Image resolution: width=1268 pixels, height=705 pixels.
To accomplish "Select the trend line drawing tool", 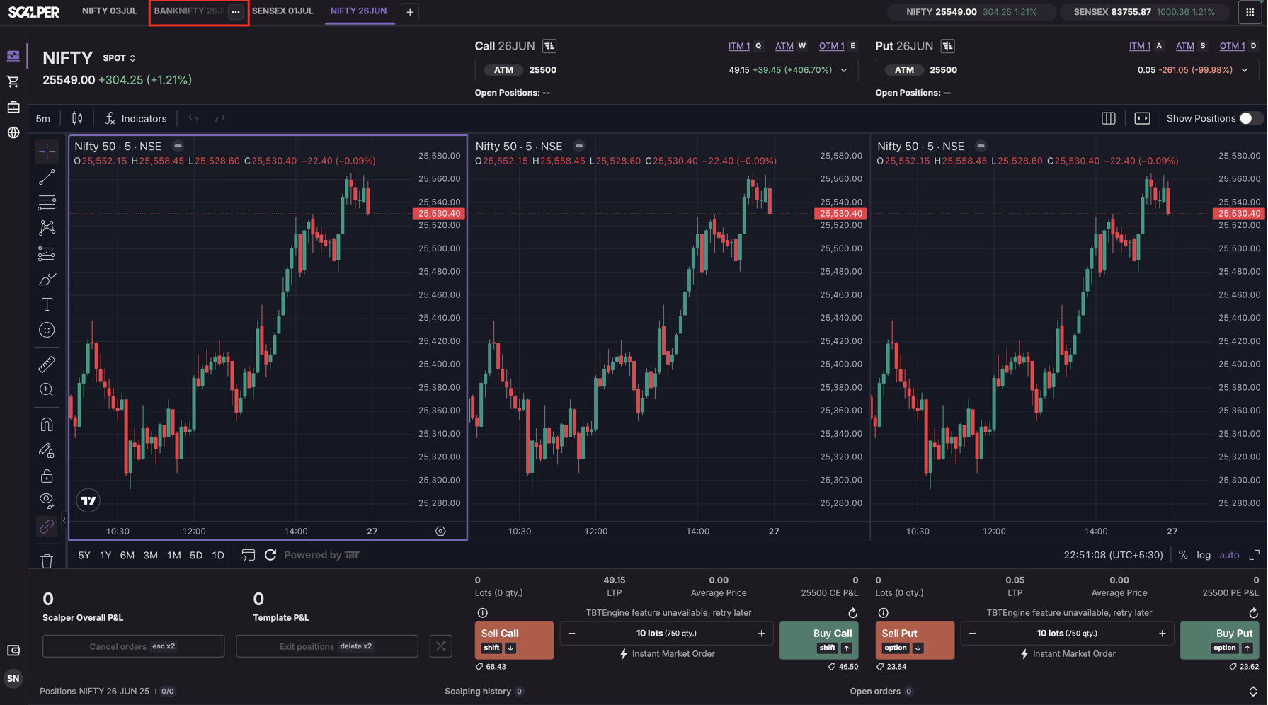I will coord(47,177).
